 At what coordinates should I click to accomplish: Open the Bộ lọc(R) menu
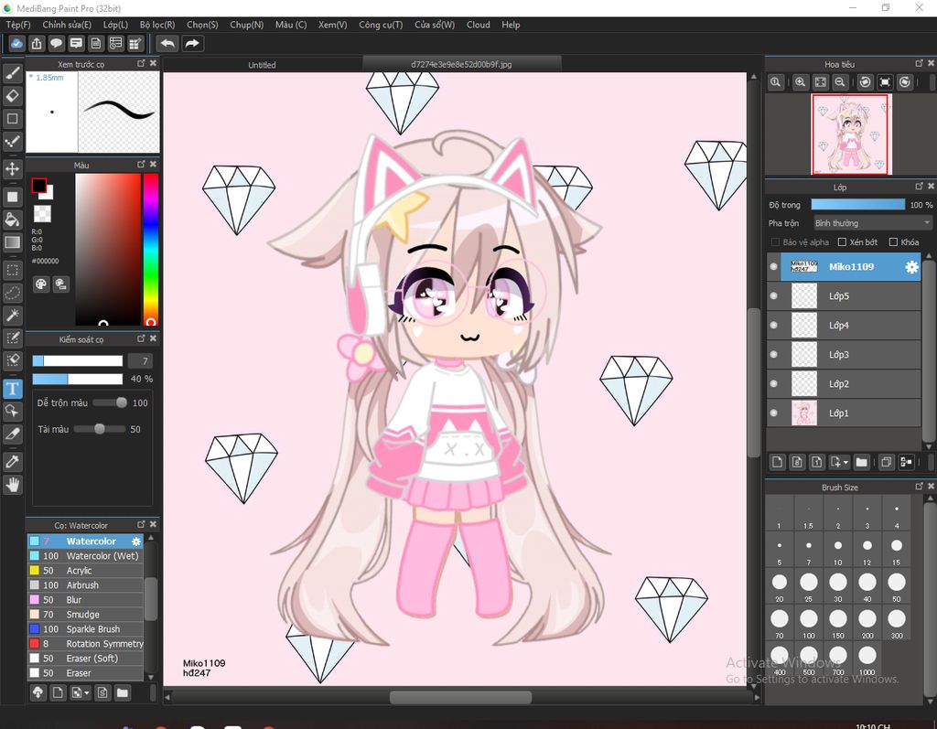[157, 25]
